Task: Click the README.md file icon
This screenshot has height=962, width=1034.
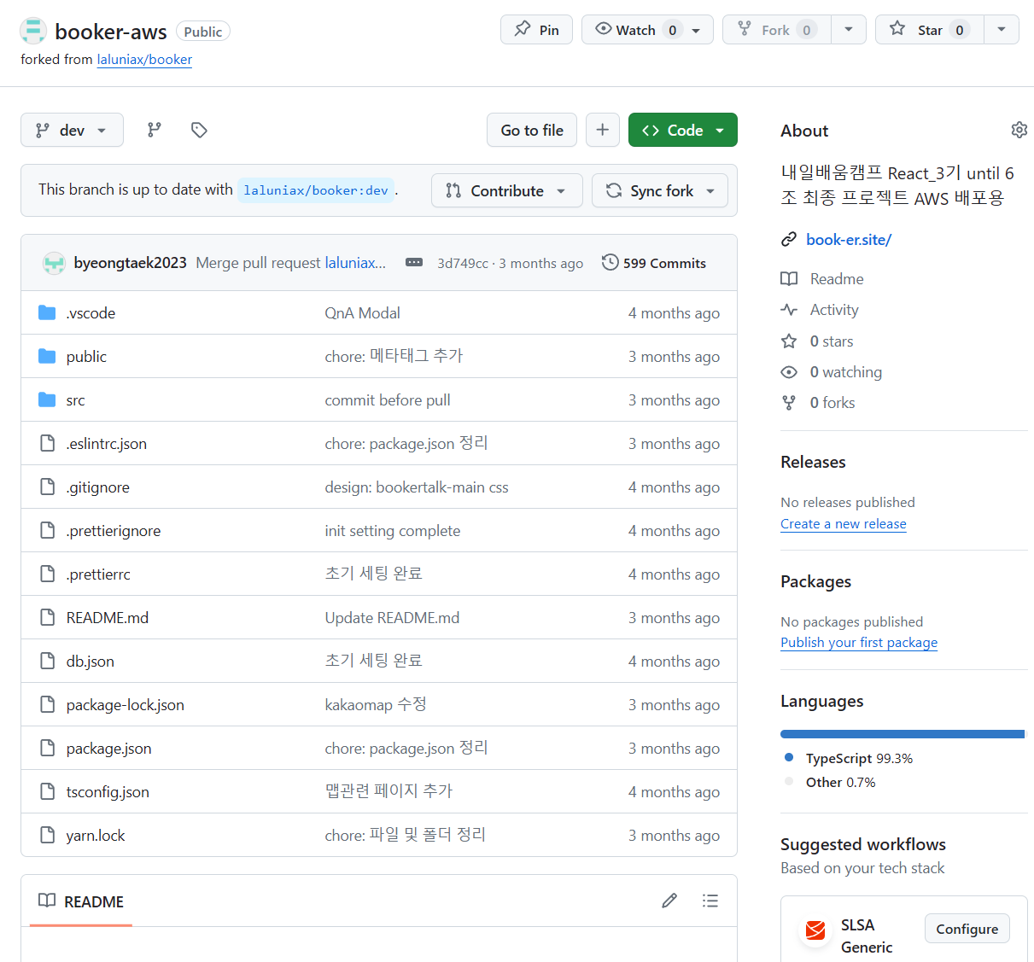Action: 48,617
